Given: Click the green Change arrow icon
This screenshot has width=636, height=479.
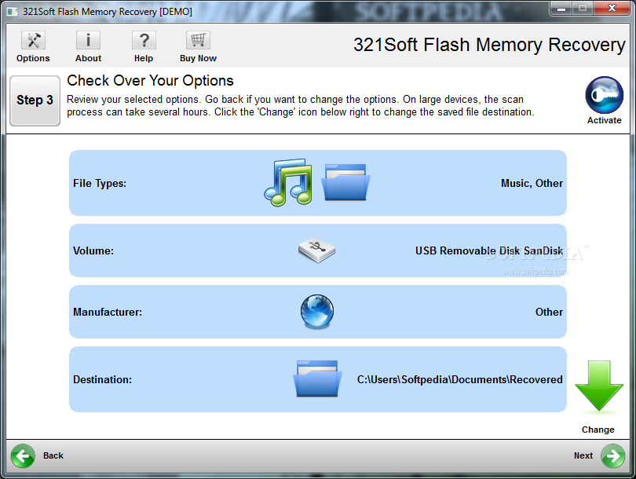Looking at the screenshot, I should (x=598, y=386).
